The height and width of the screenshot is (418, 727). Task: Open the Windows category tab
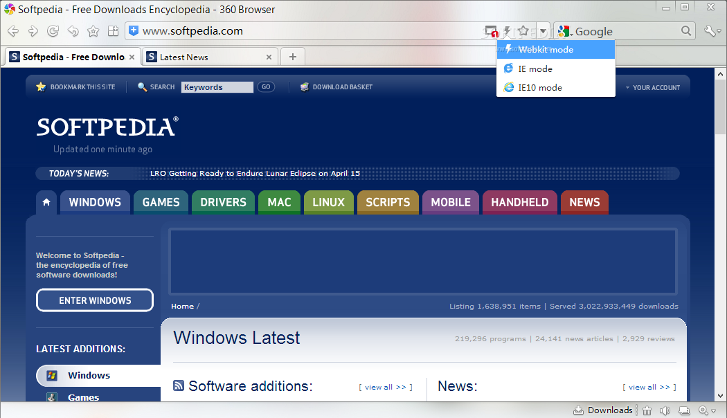[95, 203]
